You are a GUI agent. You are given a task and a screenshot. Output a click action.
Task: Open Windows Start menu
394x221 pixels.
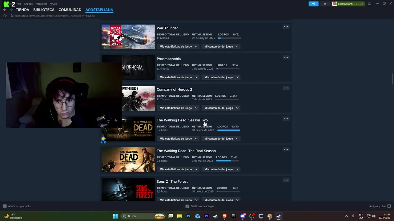click(x=115, y=216)
